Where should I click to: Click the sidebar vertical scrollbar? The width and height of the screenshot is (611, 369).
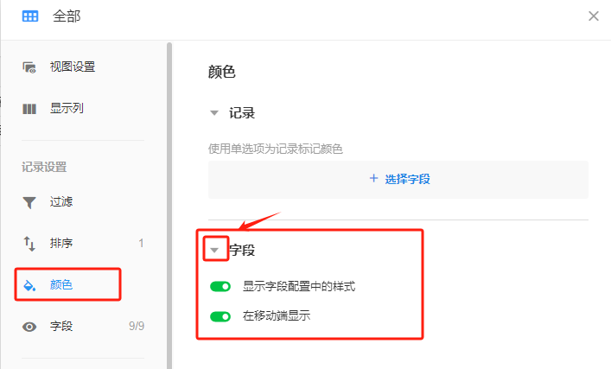(x=169, y=199)
